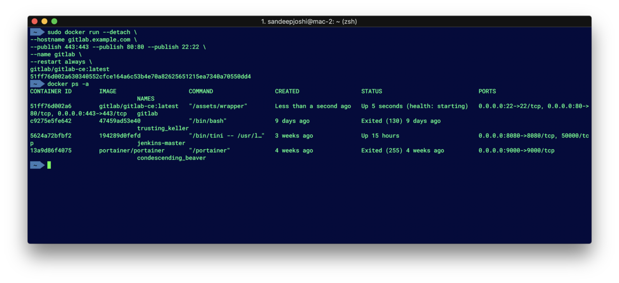
Task: Click the STATUS column header
Action: (372, 91)
